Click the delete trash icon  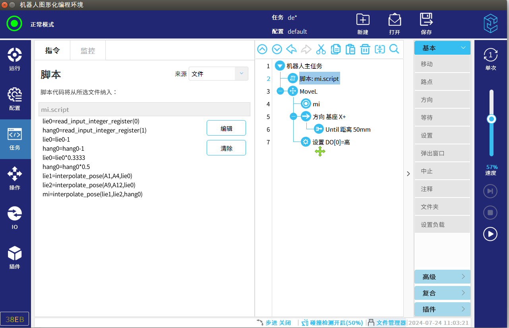pyautogui.click(x=365, y=49)
